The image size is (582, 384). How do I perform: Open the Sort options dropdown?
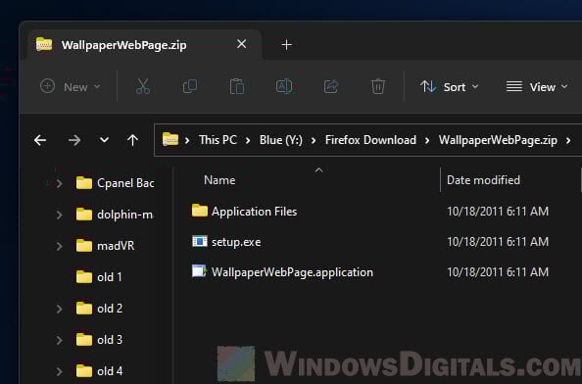(449, 87)
